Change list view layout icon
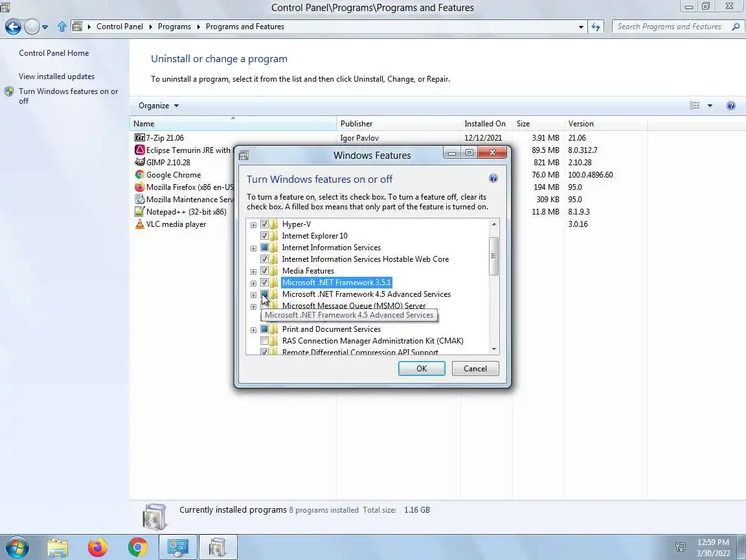 pyautogui.click(x=695, y=106)
